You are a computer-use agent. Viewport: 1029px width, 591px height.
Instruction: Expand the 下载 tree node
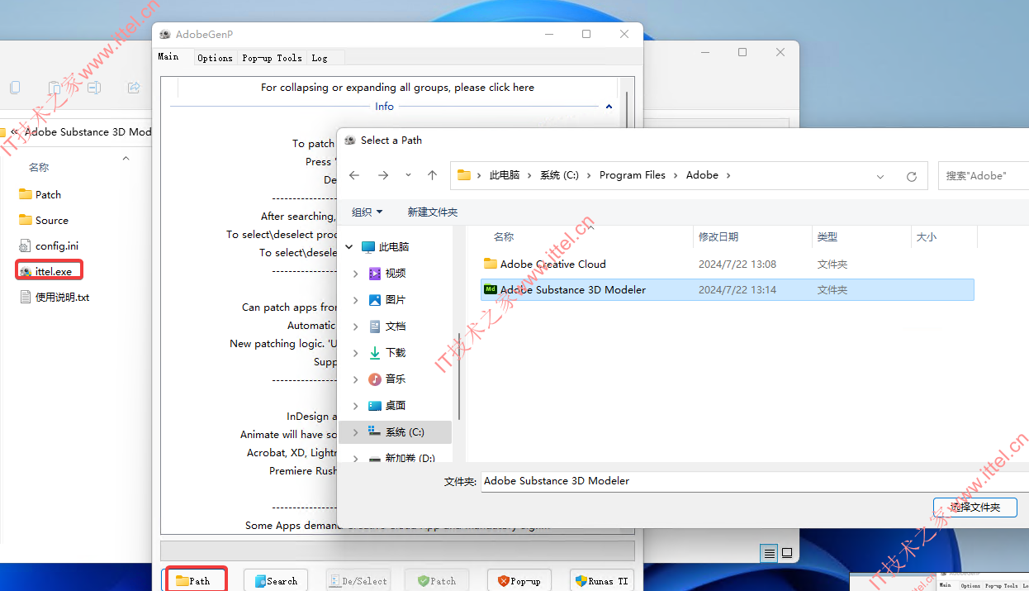click(x=356, y=352)
